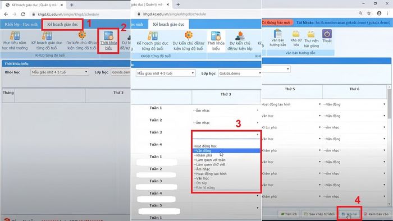The width and height of the screenshot is (393, 221).
Task: Open new tab in left browser window
Action: [x=72, y=4]
